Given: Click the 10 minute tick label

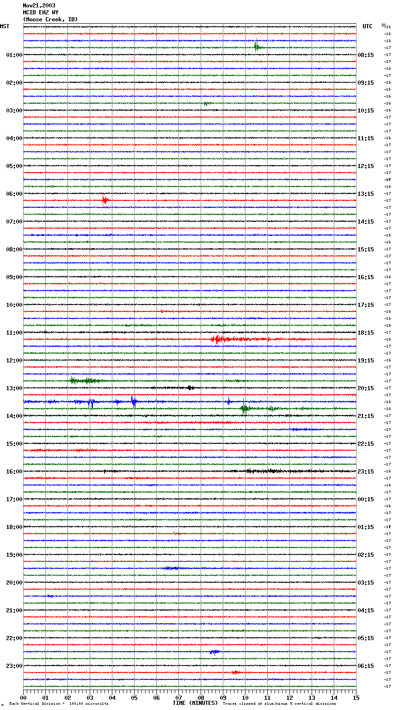Looking at the screenshot, I should [x=246, y=698].
